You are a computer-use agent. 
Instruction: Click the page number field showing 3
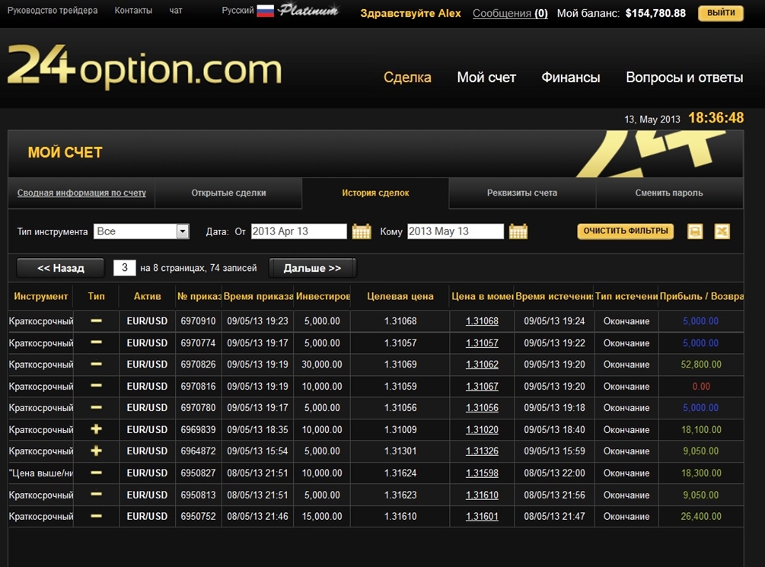(124, 267)
